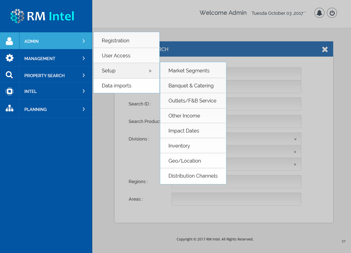Viewport: 351px width, 253px height.
Task: Click the Areas input field
Action: pyautogui.click(x=236, y=199)
